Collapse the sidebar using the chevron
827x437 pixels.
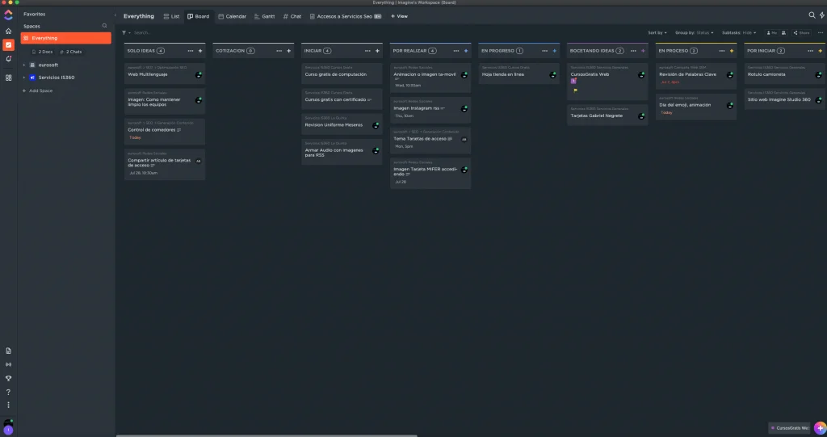coord(115,15)
